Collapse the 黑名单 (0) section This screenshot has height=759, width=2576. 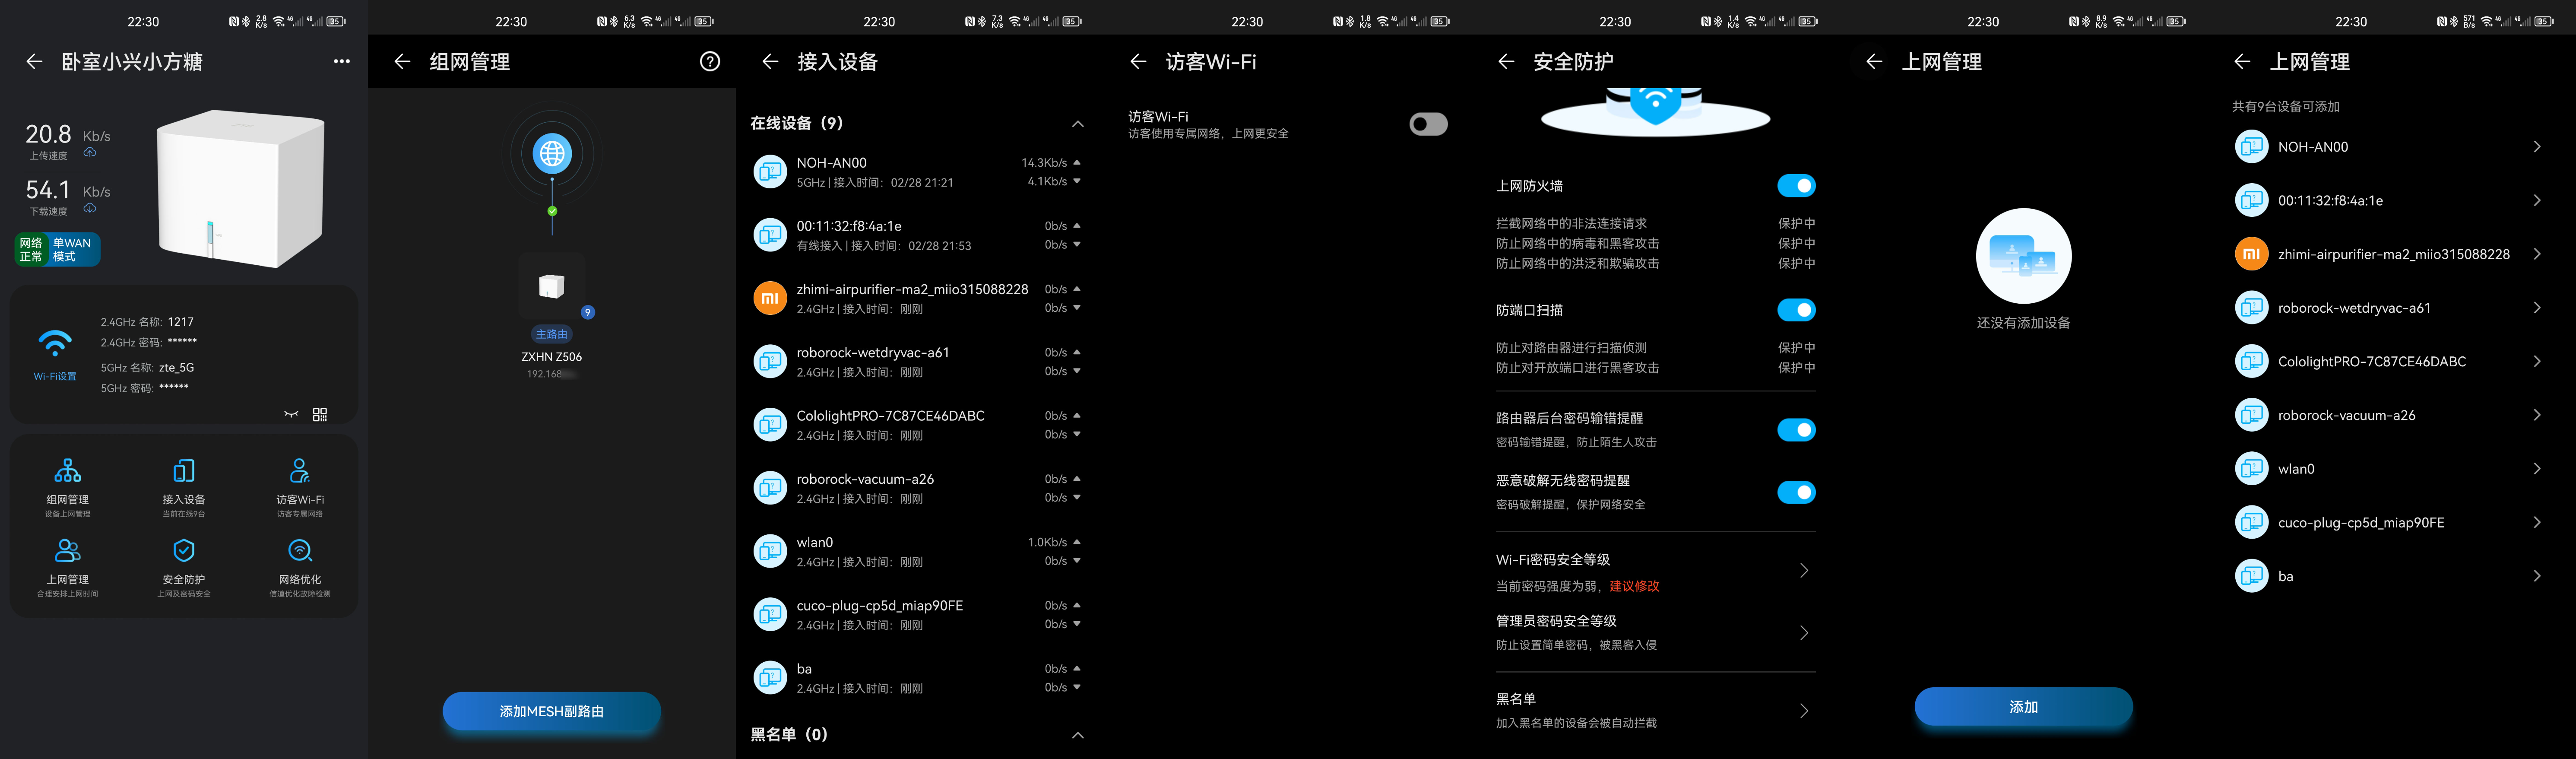(x=1078, y=735)
